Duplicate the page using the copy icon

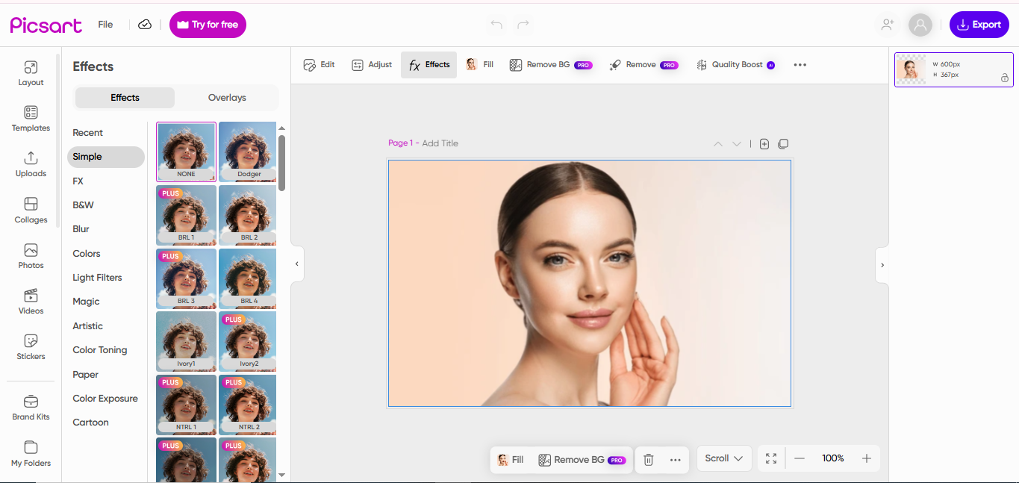[783, 143]
